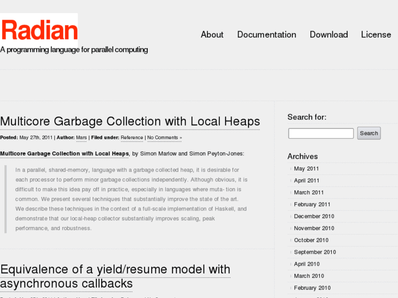Open the About page
This screenshot has height=298, width=398.
(212, 34)
